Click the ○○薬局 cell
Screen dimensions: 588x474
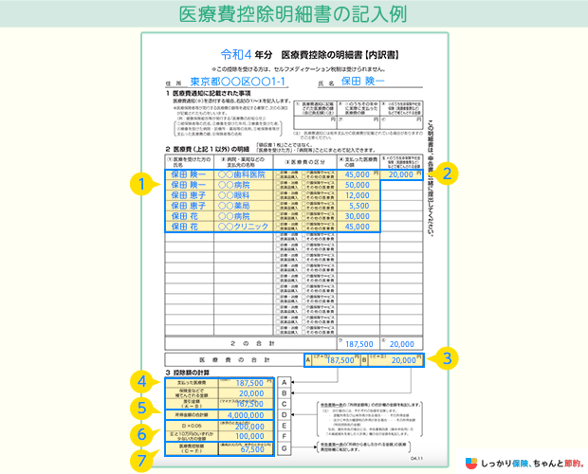(x=244, y=206)
